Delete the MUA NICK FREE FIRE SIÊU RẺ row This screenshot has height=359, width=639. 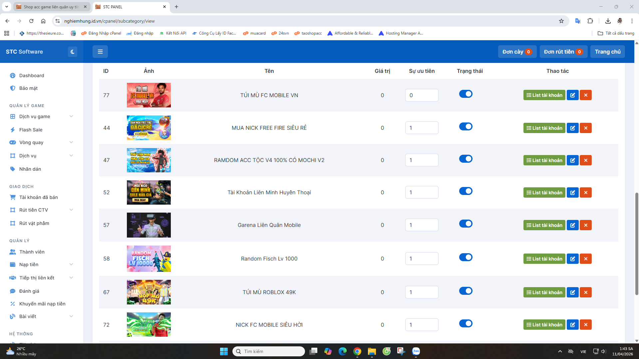[x=585, y=128]
